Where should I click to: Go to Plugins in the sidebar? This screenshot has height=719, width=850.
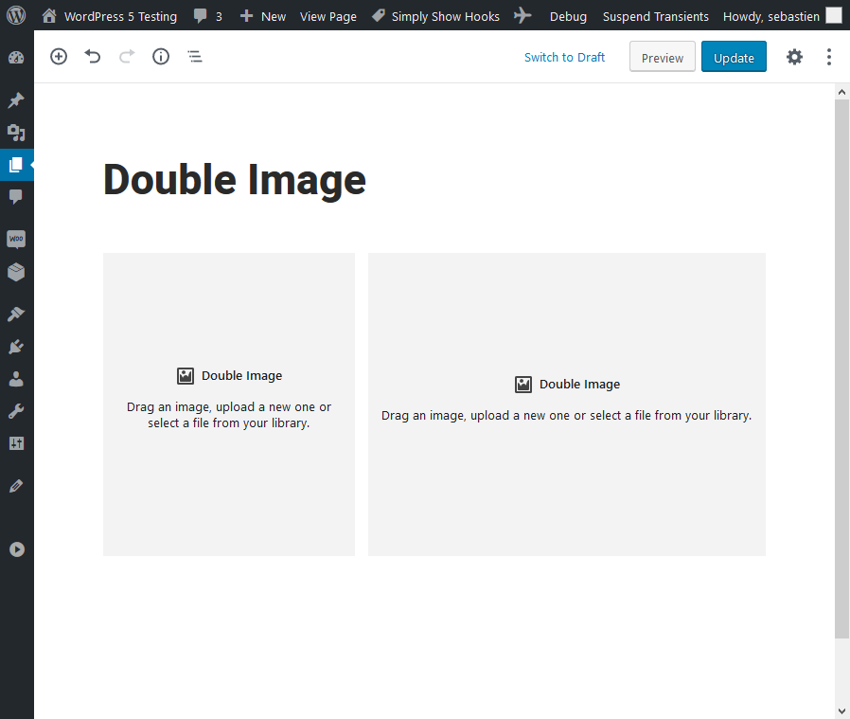click(16, 347)
